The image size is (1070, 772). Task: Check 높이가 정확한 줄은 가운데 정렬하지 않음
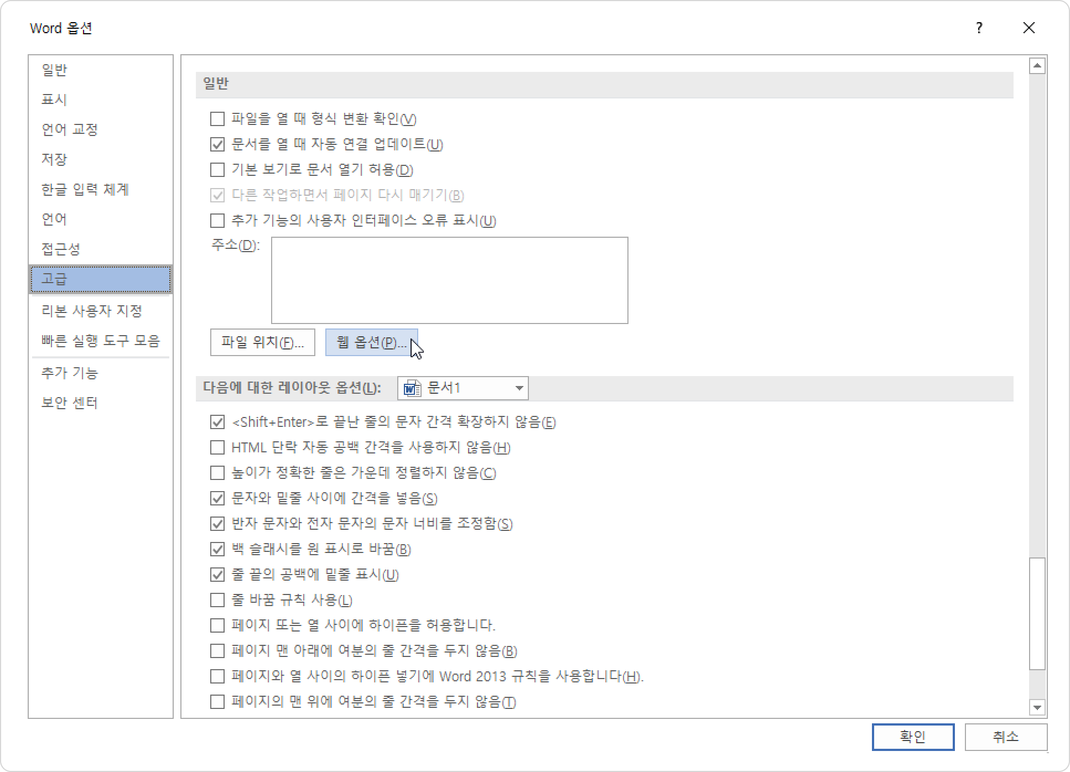point(217,473)
